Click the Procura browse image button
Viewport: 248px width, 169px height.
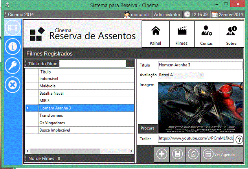coord(148,129)
